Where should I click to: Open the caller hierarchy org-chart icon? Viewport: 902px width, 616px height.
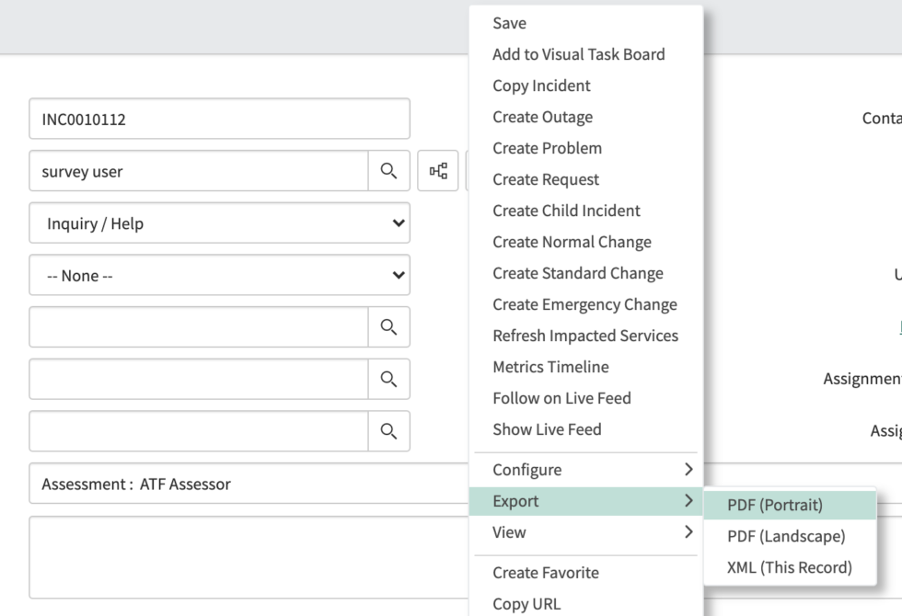click(x=438, y=170)
